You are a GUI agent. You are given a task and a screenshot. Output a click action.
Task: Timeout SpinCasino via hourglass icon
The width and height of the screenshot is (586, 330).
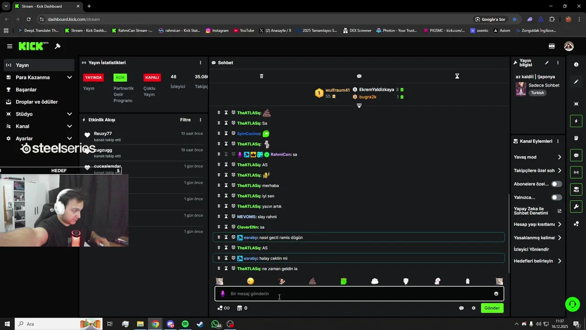(226, 134)
